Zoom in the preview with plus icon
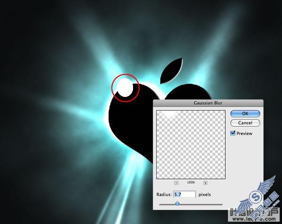 [x=205, y=183]
